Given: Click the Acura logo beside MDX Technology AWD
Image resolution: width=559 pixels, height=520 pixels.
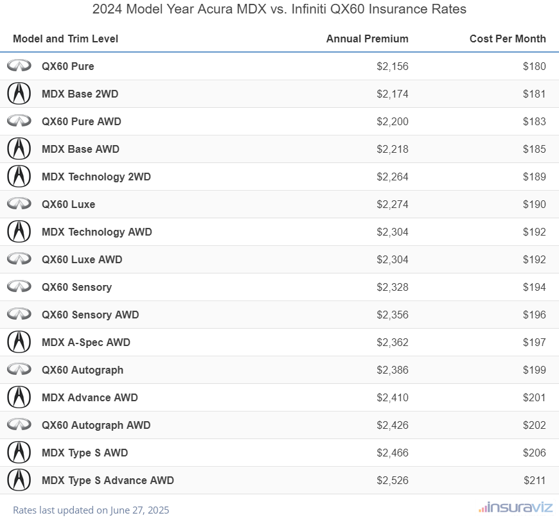Looking at the screenshot, I should (x=19, y=232).
